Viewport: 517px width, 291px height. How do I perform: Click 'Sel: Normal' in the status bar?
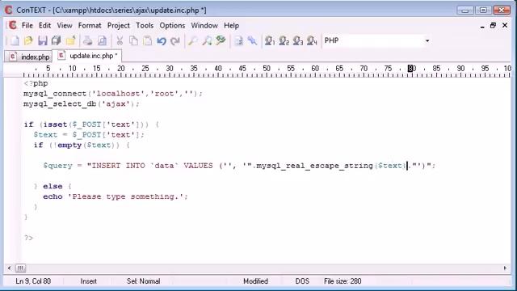tap(144, 281)
